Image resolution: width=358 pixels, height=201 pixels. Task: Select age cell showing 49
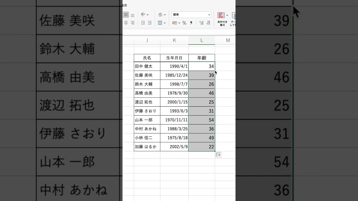202,138
